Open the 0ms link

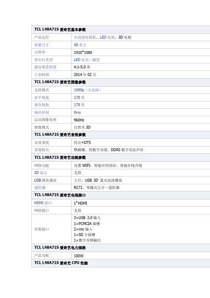click(x=77, y=112)
